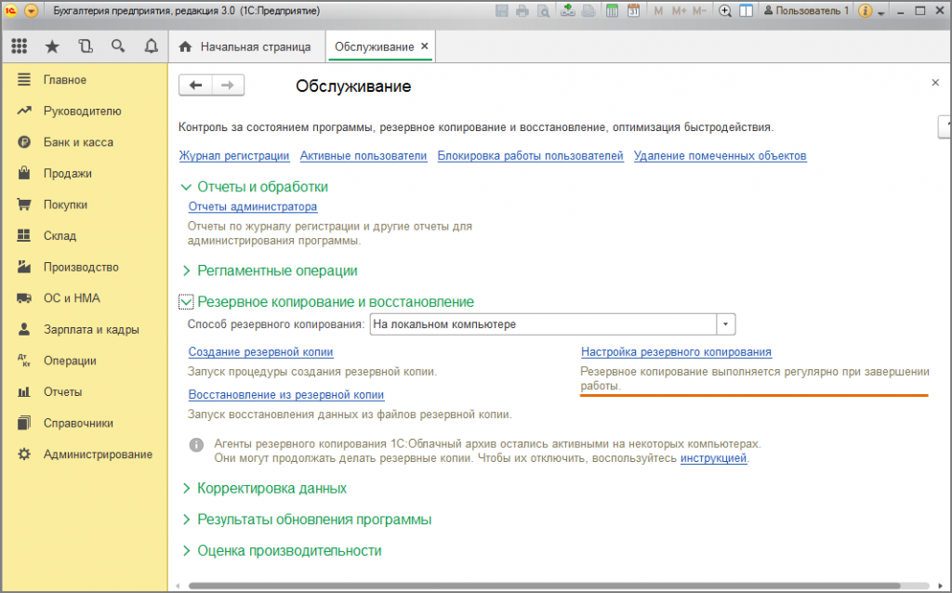
Task: Open the history icon in top panel
Action: [86, 46]
